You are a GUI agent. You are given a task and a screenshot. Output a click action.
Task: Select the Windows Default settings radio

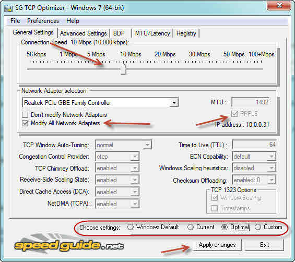coord(130,227)
